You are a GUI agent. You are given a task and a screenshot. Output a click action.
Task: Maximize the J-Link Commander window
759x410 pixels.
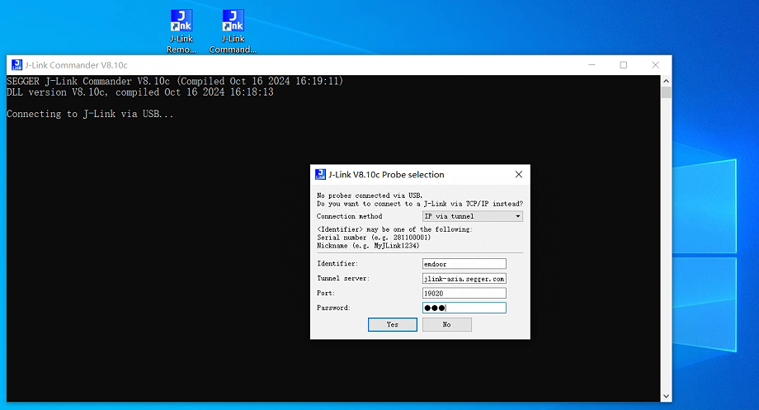(x=623, y=65)
